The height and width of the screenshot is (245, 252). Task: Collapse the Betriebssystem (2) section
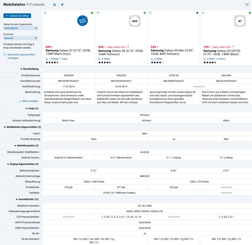coord(26,146)
